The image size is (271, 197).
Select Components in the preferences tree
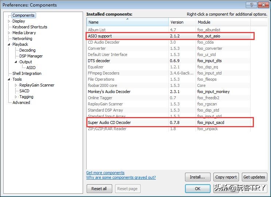pos(24,15)
